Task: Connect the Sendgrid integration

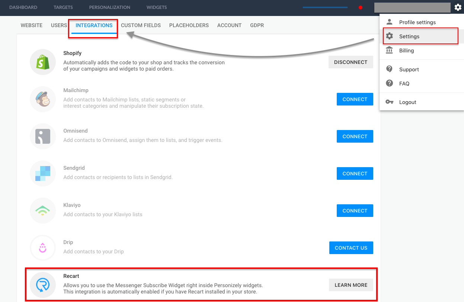Action: pos(355,173)
